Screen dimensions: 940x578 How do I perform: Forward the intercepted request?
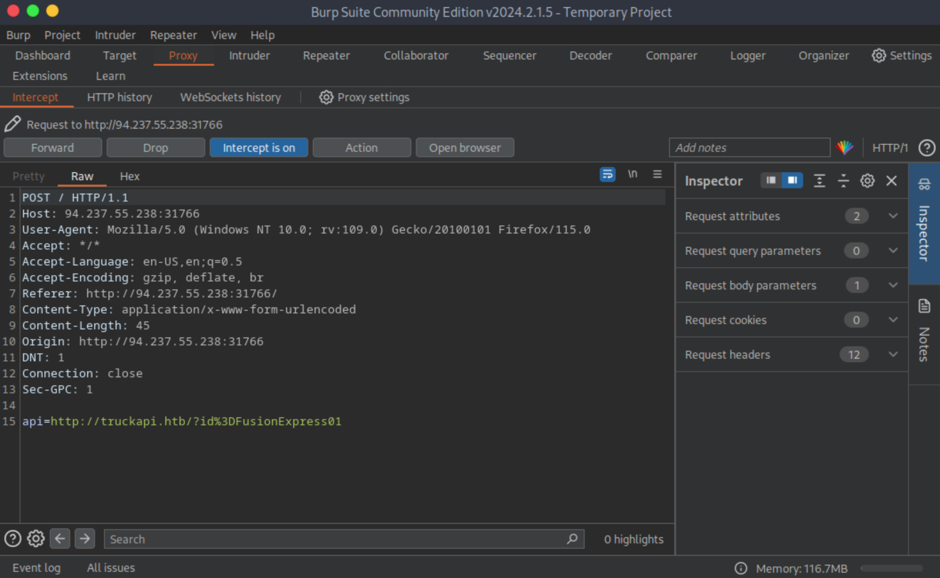[x=52, y=147]
